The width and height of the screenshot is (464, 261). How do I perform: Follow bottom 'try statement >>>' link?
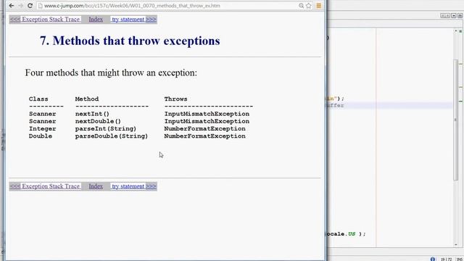133,186
